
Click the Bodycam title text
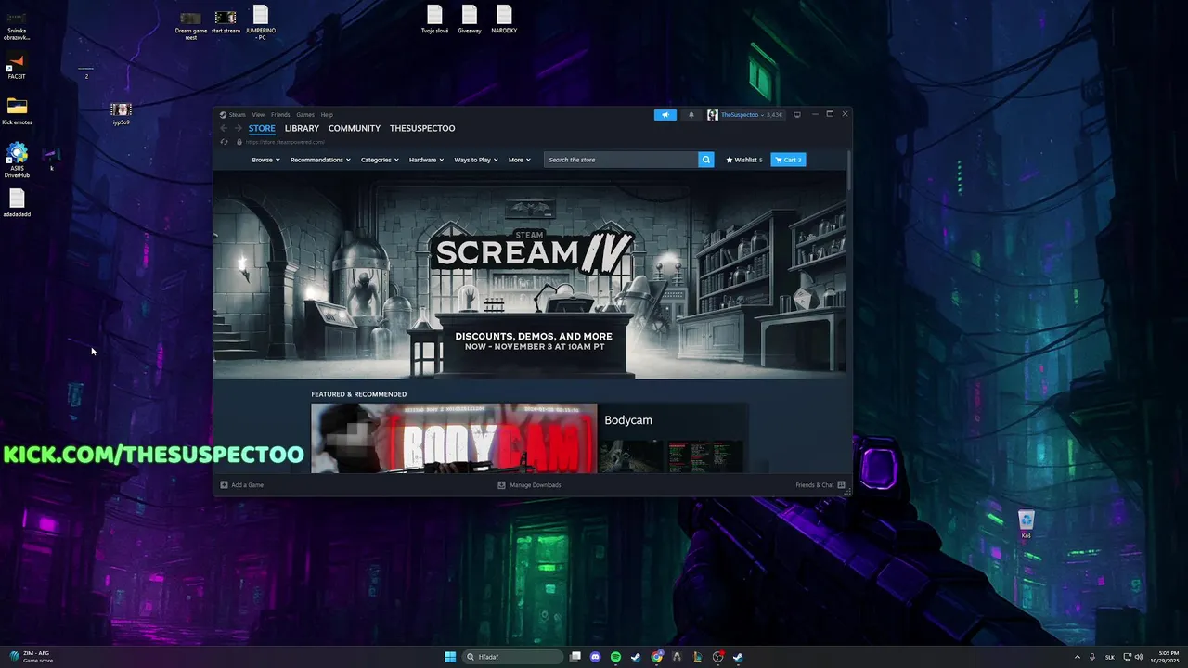(628, 420)
